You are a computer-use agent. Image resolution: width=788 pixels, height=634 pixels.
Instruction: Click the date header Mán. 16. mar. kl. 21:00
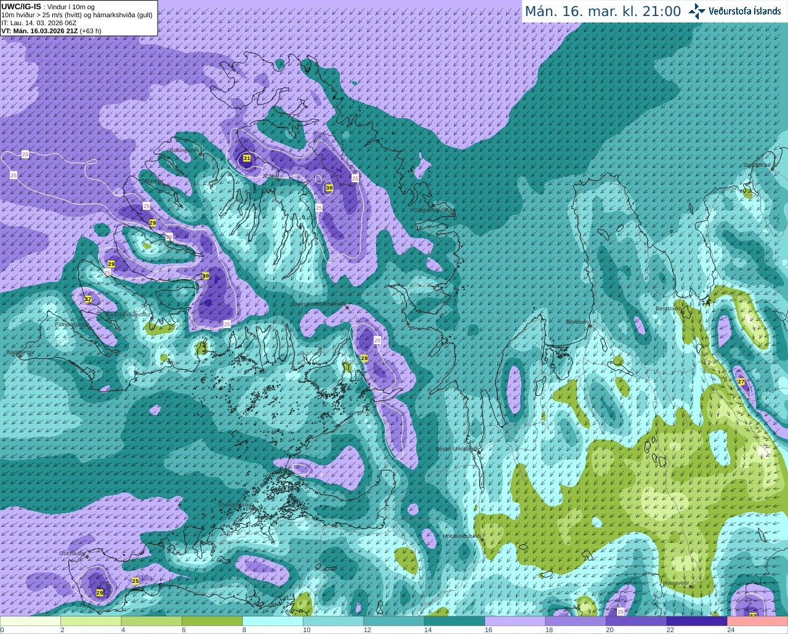tap(603, 11)
